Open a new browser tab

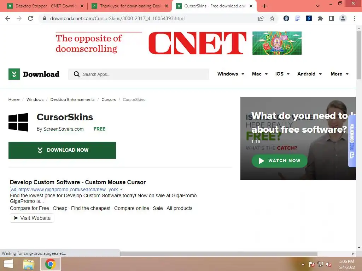(x=264, y=6)
